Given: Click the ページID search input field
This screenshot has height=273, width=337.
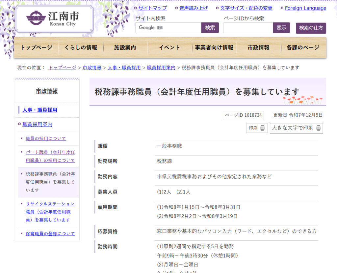Looking at the screenshot, I should (248, 28).
